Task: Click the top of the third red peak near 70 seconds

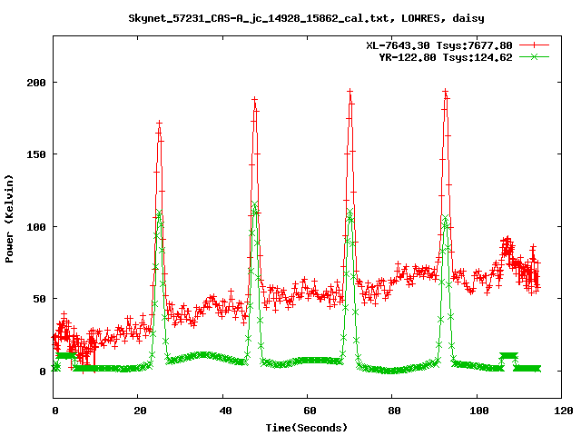Action: (x=350, y=91)
